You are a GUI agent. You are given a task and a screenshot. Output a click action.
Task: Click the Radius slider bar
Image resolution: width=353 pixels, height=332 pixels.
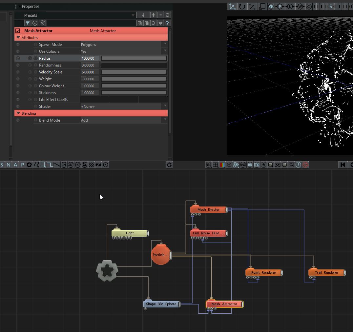coord(134,58)
